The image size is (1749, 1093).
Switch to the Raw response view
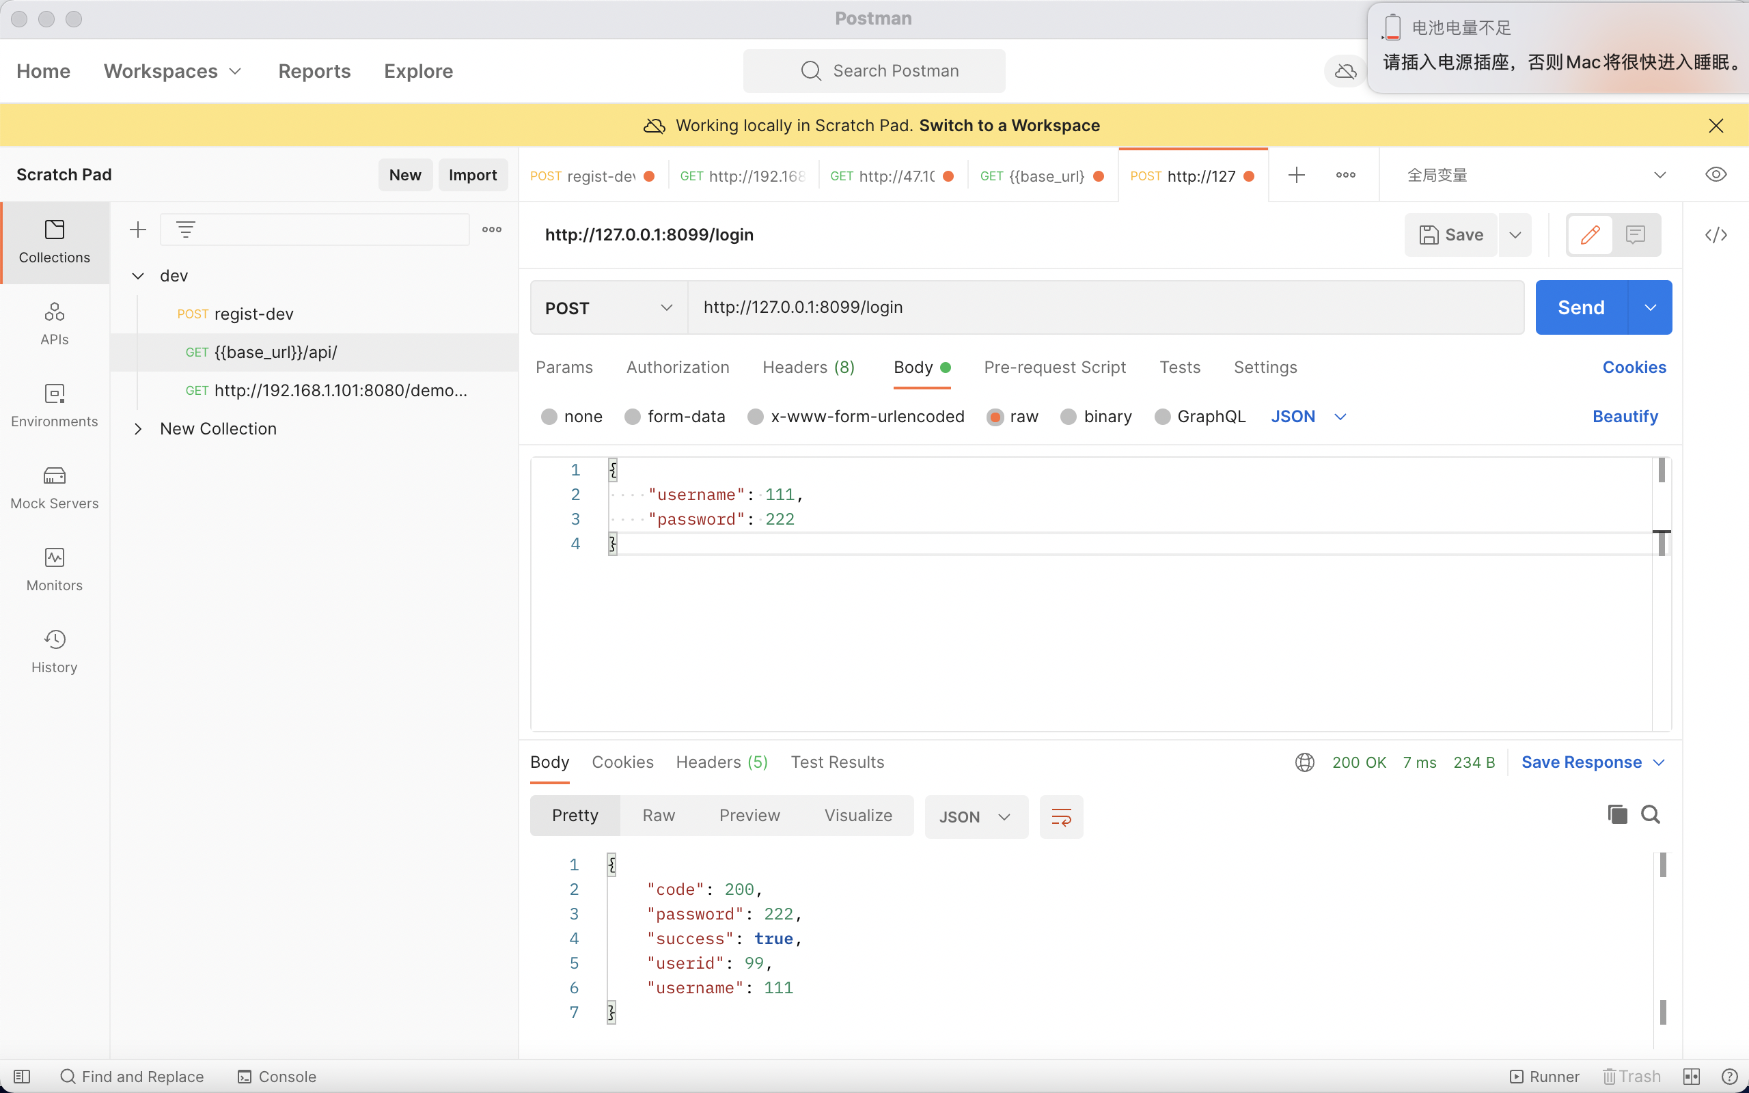click(659, 816)
